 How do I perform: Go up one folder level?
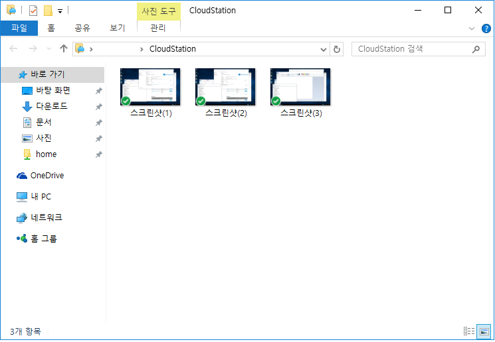[x=64, y=48]
